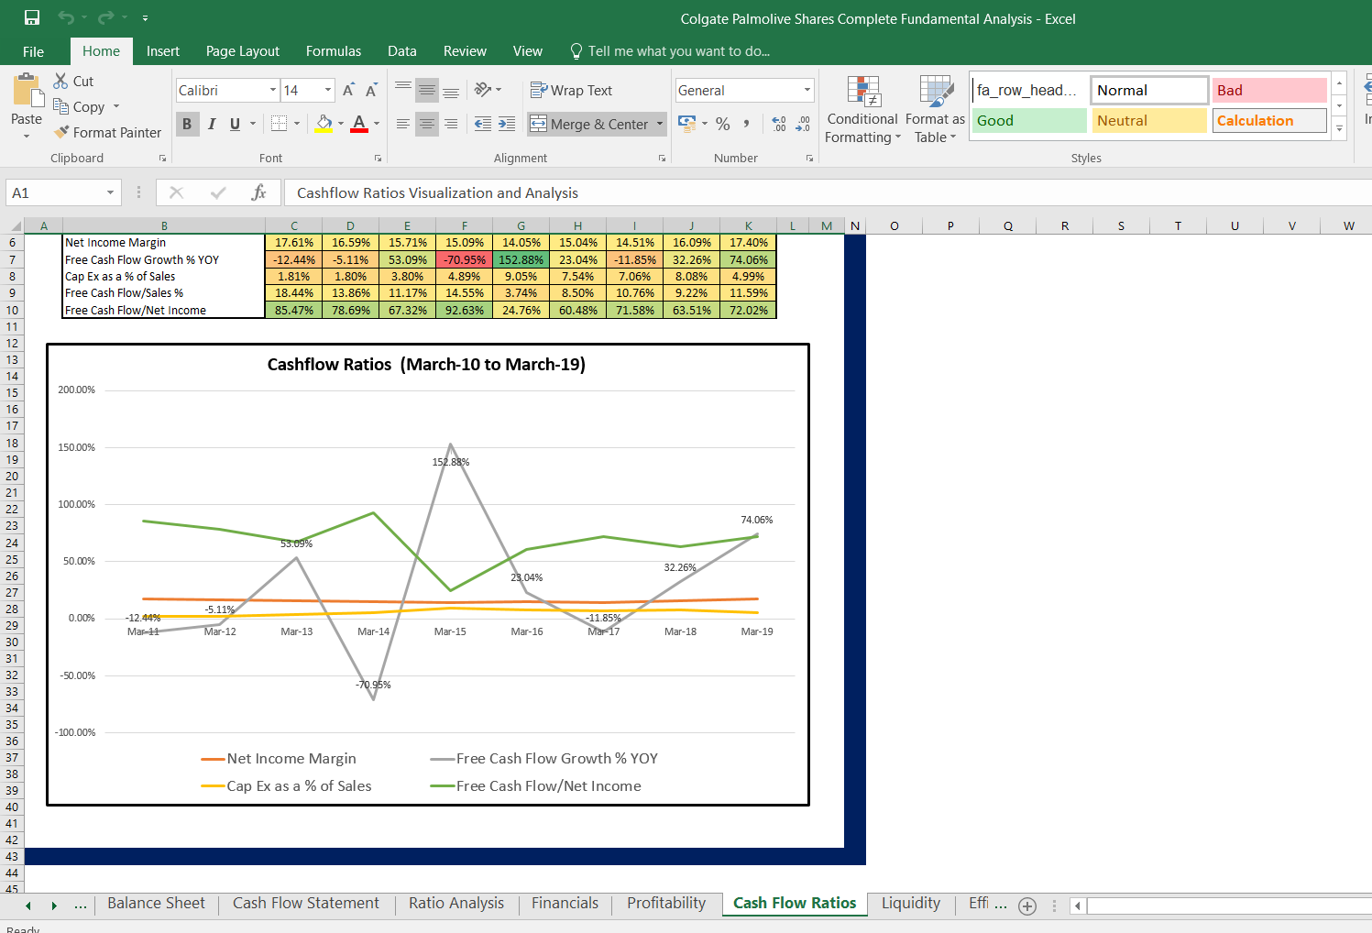
Task: Save the workbook from the quick access toolbar
Action: pyautogui.click(x=32, y=17)
